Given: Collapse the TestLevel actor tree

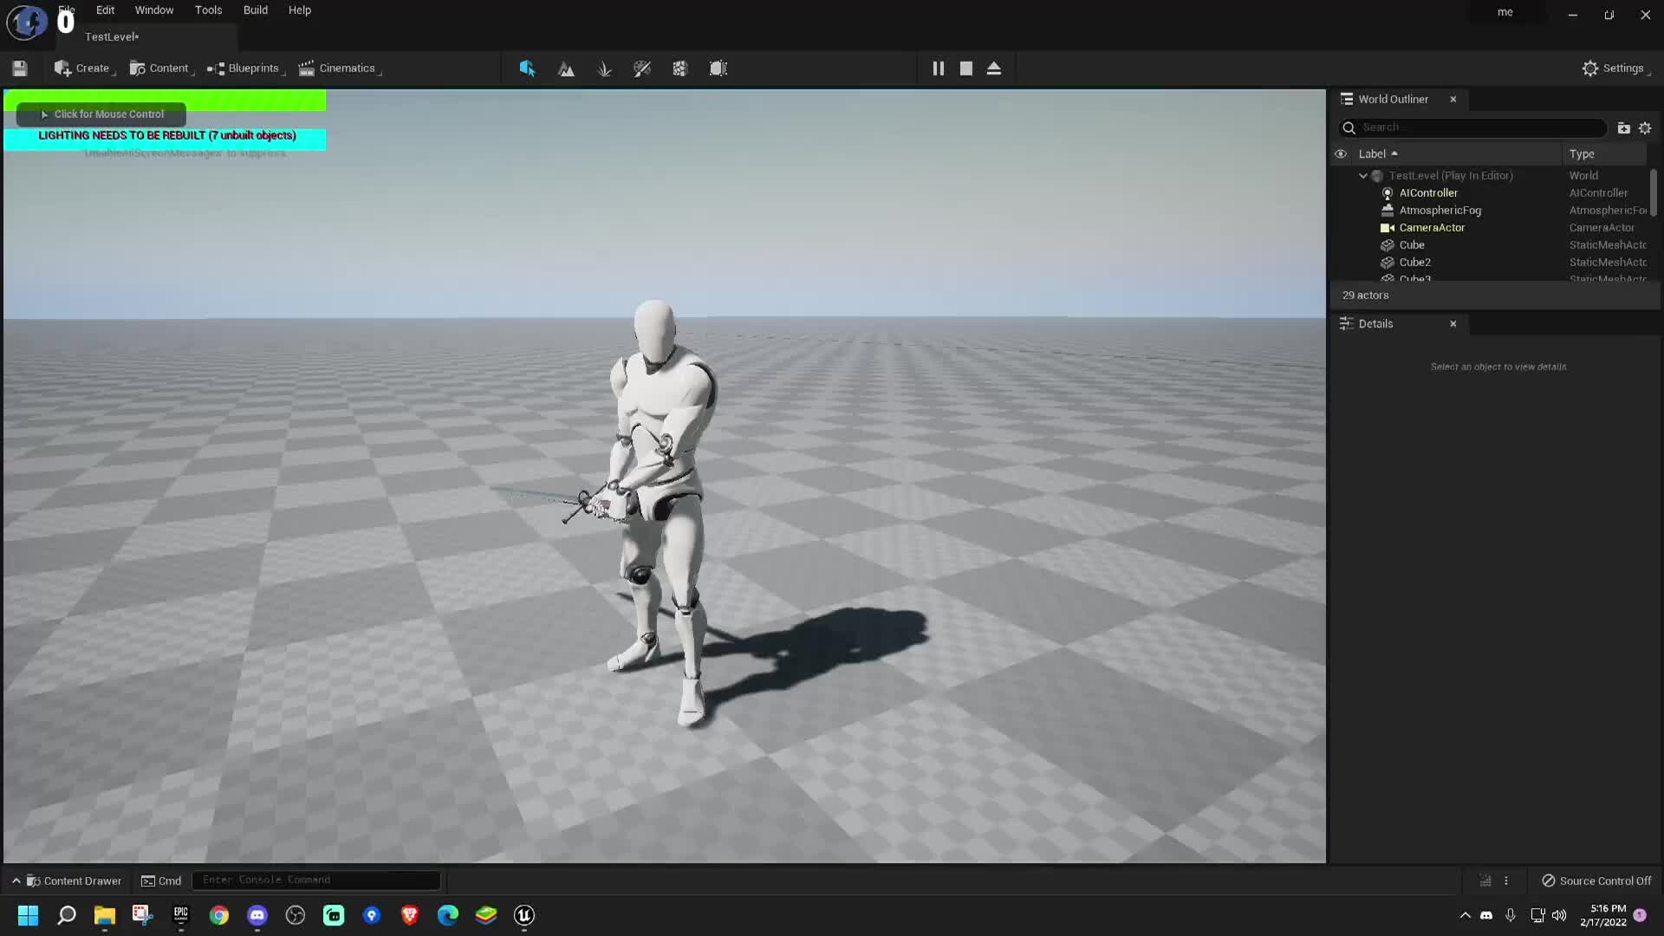Looking at the screenshot, I should (x=1363, y=175).
